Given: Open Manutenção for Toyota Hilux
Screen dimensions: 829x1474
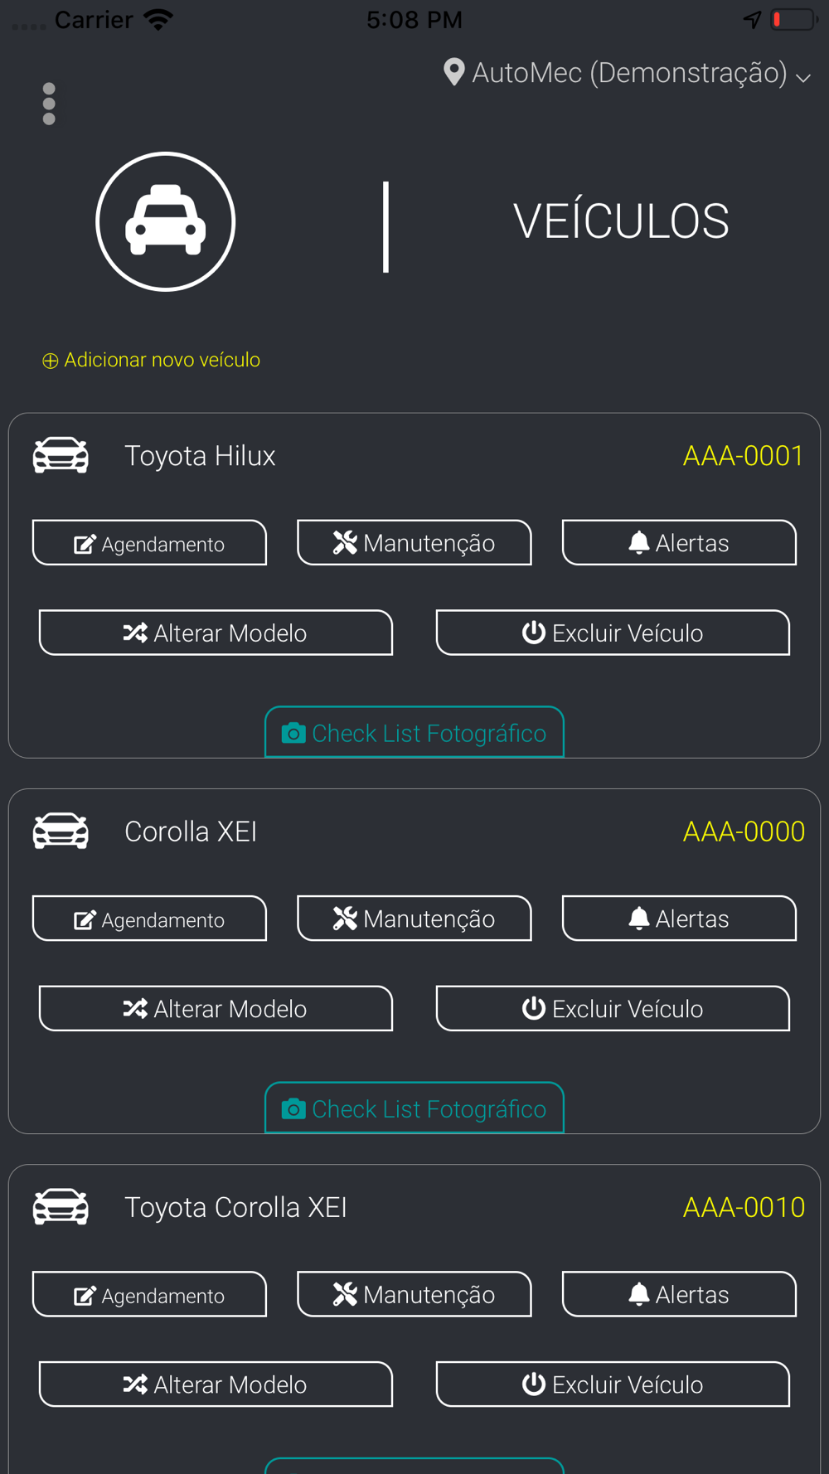Looking at the screenshot, I should (414, 543).
